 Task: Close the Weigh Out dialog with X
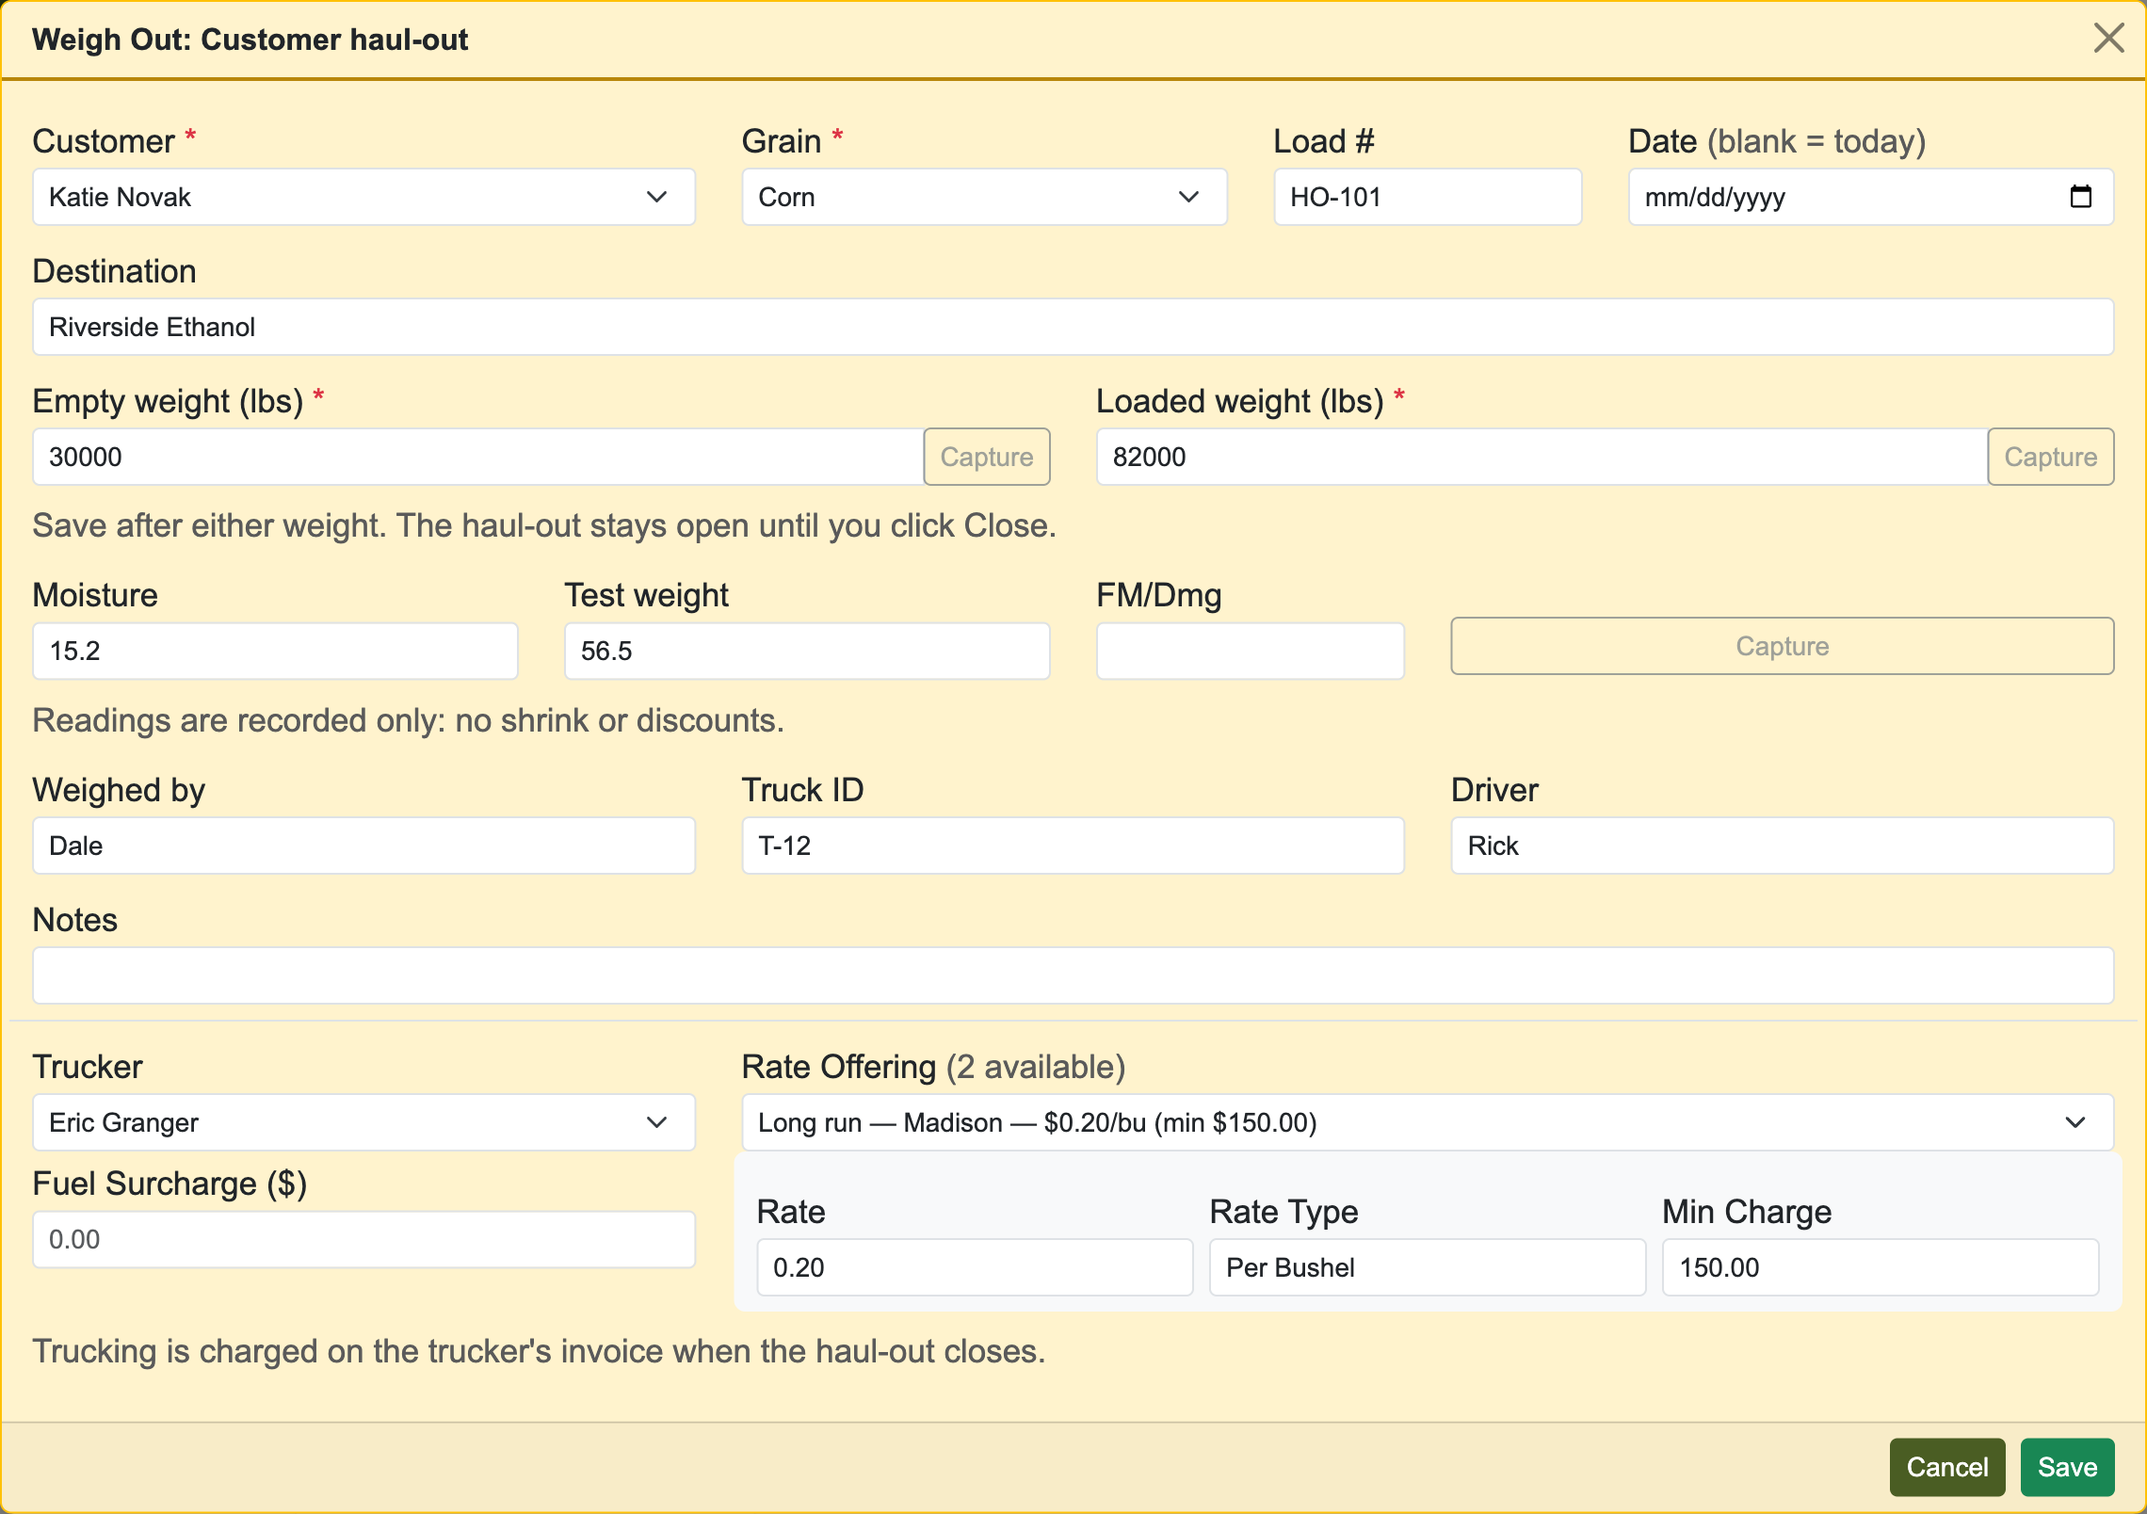coord(2108,39)
